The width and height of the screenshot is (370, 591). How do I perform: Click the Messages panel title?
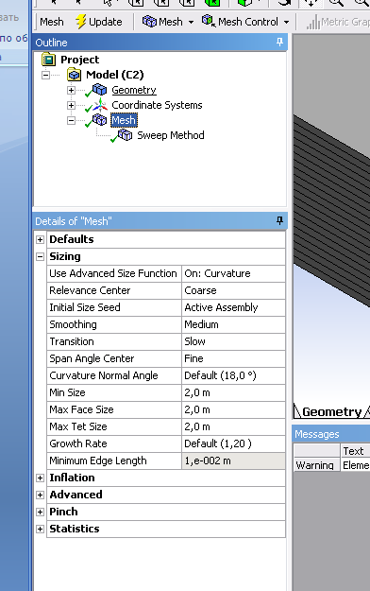(x=317, y=434)
